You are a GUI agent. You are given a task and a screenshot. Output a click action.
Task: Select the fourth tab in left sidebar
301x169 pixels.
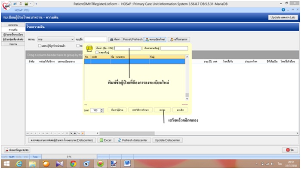13,39
